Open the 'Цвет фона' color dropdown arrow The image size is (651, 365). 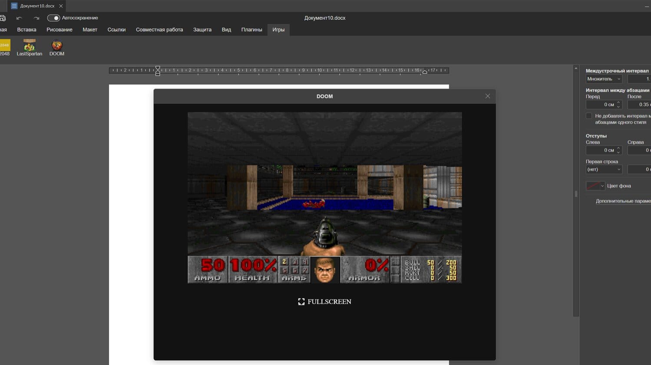(x=603, y=186)
